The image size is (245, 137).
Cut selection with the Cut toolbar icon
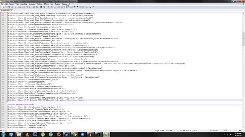pos(24,7)
